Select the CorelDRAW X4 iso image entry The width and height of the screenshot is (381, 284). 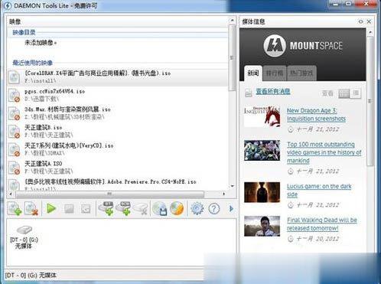[x=117, y=77]
